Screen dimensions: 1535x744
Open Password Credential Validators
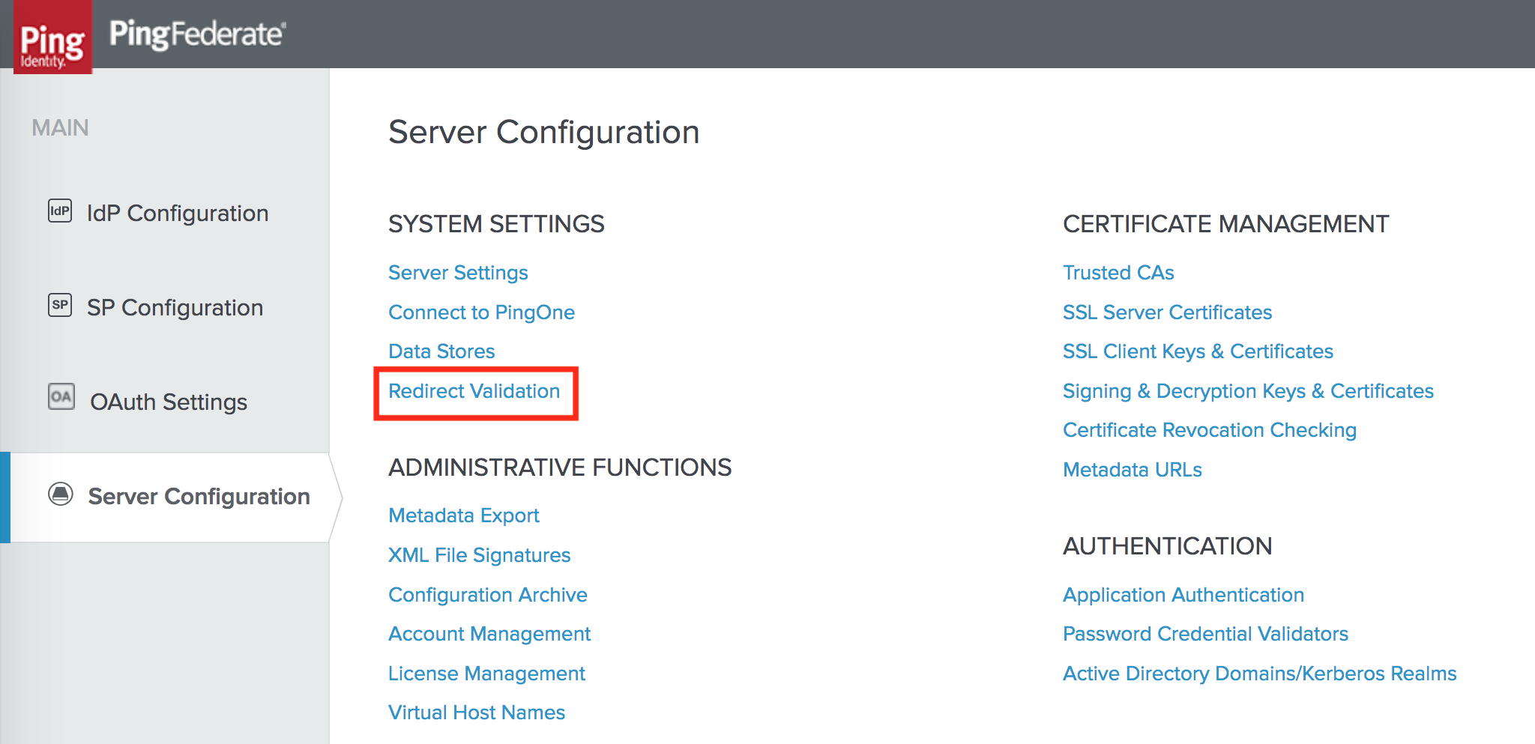pyautogui.click(x=1205, y=633)
